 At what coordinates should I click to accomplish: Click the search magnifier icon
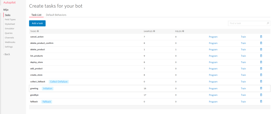(x=268, y=23)
